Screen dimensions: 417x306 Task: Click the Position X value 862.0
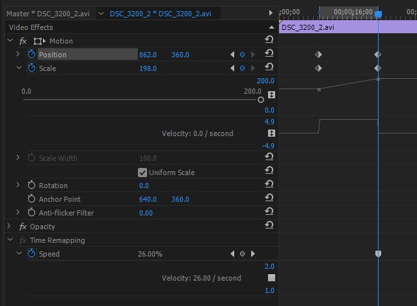tap(148, 55)
